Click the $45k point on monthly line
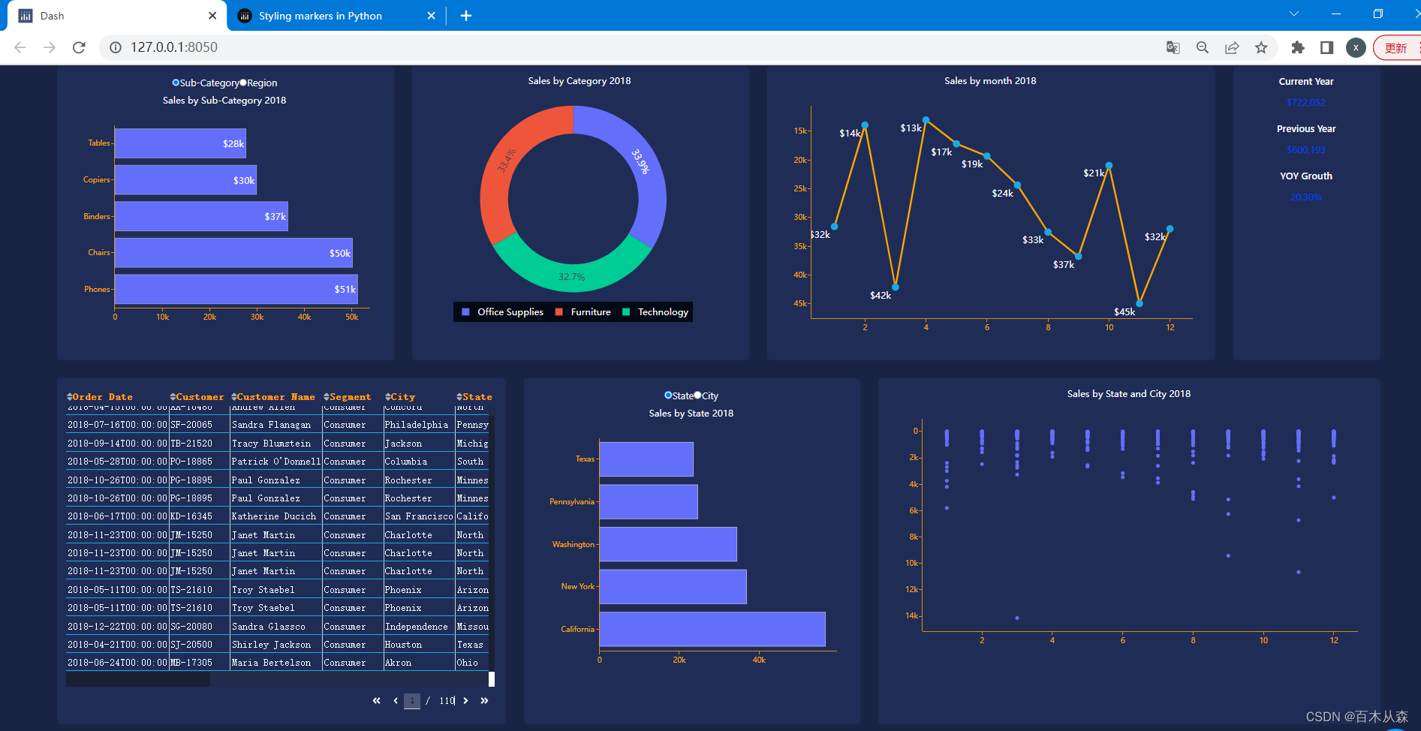Screen dimensions: 1421x731 [1140, 303]
